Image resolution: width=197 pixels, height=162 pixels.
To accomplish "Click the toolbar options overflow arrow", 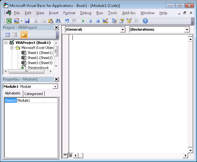I will click(x=193, y=21).
